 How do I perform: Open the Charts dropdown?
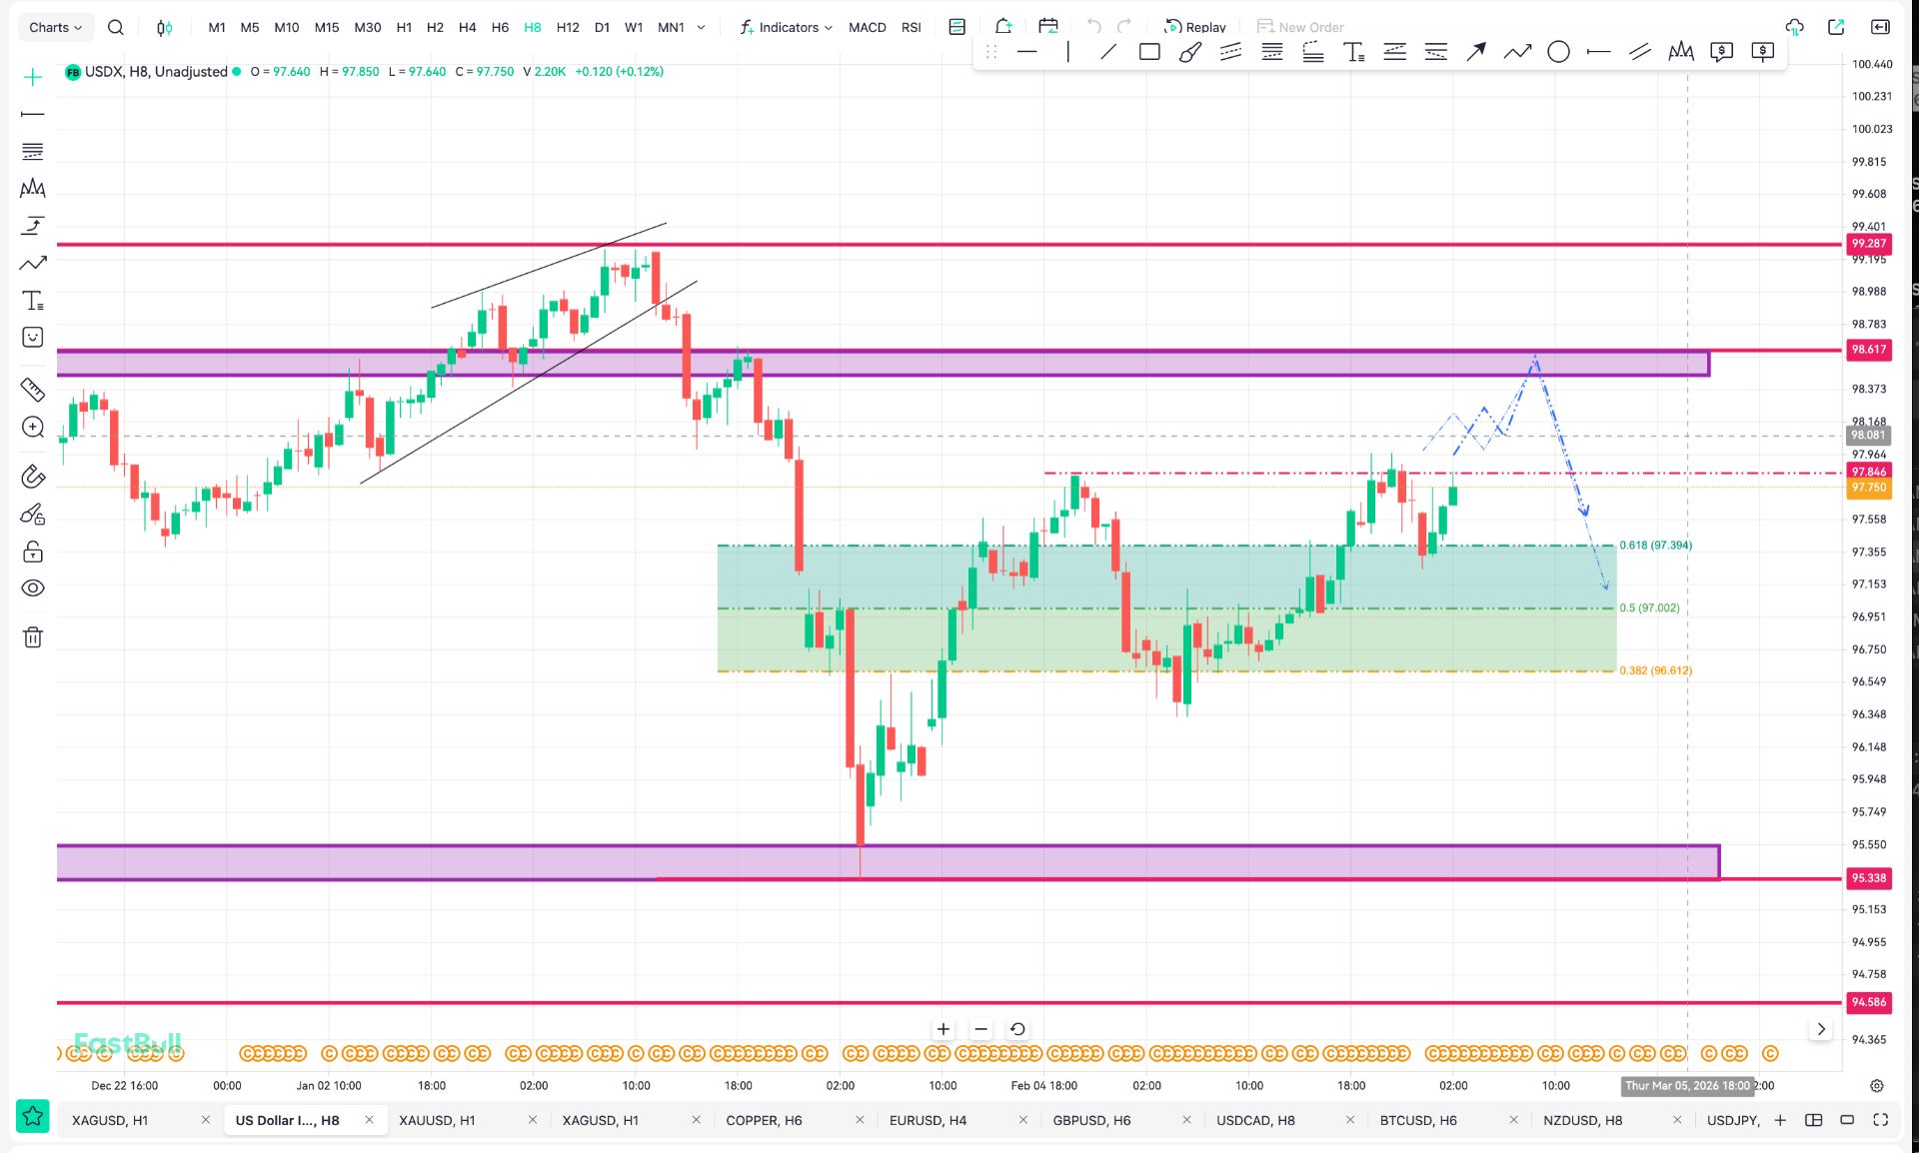[55, 27]
